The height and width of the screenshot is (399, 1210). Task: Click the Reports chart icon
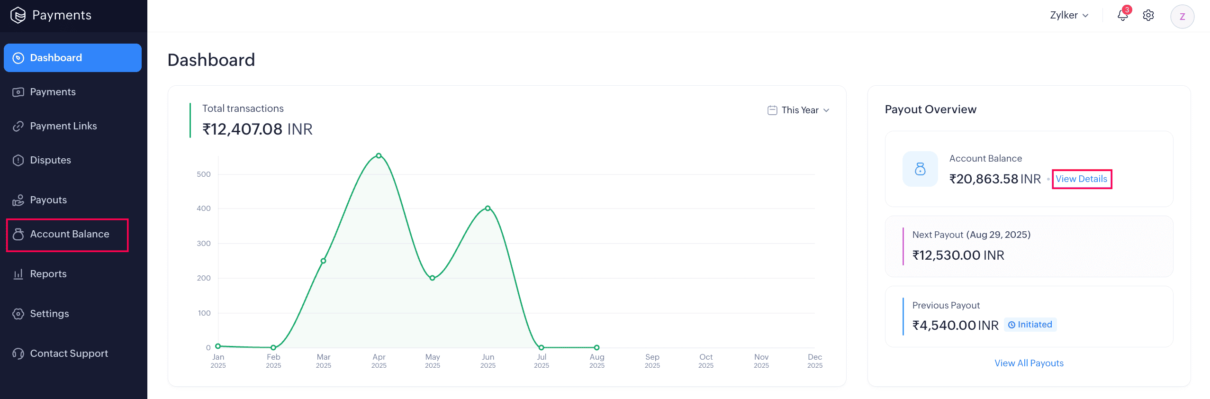(x=18, y=274)
